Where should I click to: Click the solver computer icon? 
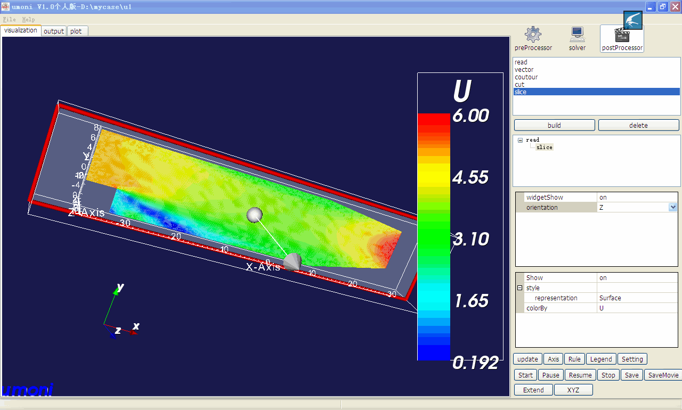pyautogui.click(x=577, y=35)
